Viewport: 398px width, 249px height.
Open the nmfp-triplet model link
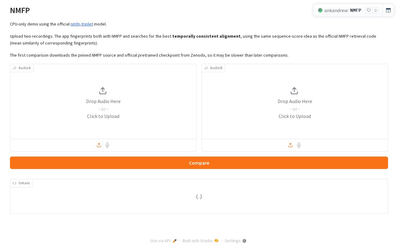tap(82, 24)
